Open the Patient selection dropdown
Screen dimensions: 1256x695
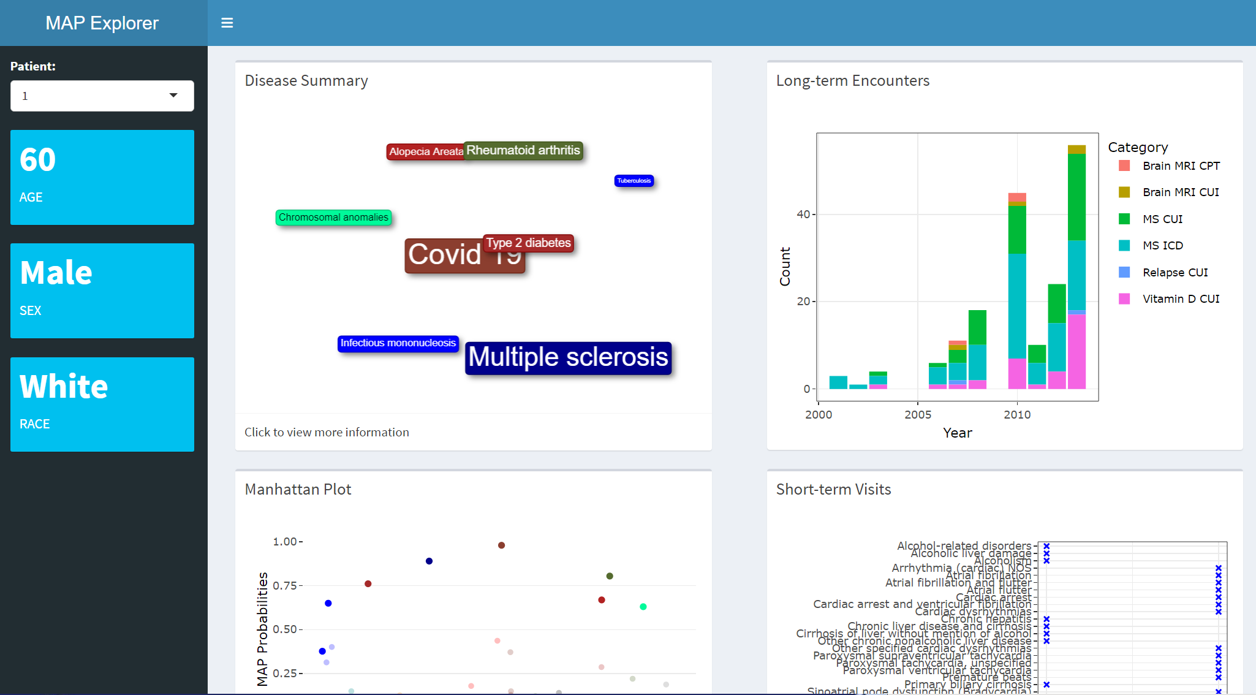(92, 96)
